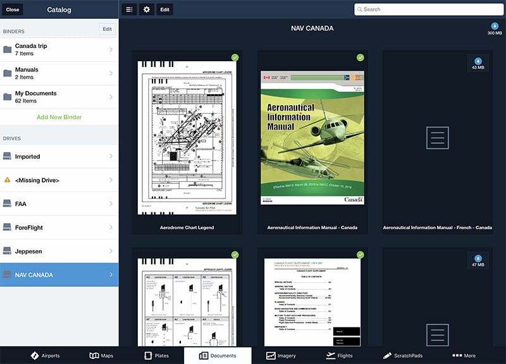Expand the Manuals binder chevron
Image resolution: width=506 pixels, height=364 pixels.
tap(111, 73)
